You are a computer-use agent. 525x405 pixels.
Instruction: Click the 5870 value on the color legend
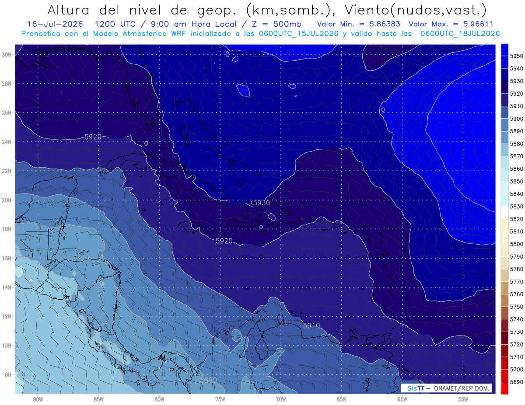pyautogui.click(x=517, y=156)
